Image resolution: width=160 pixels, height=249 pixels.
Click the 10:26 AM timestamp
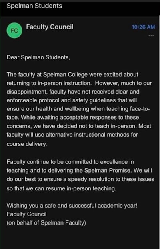click(x=143, y=27)
